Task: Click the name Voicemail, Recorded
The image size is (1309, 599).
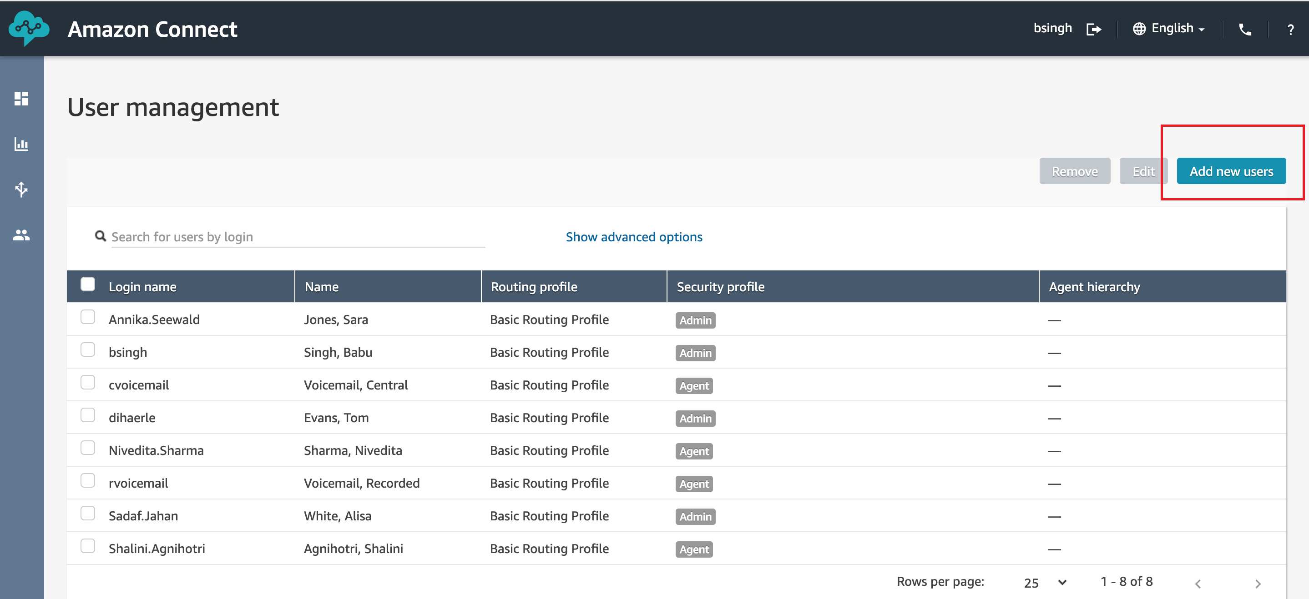Action: coord(361,483)
